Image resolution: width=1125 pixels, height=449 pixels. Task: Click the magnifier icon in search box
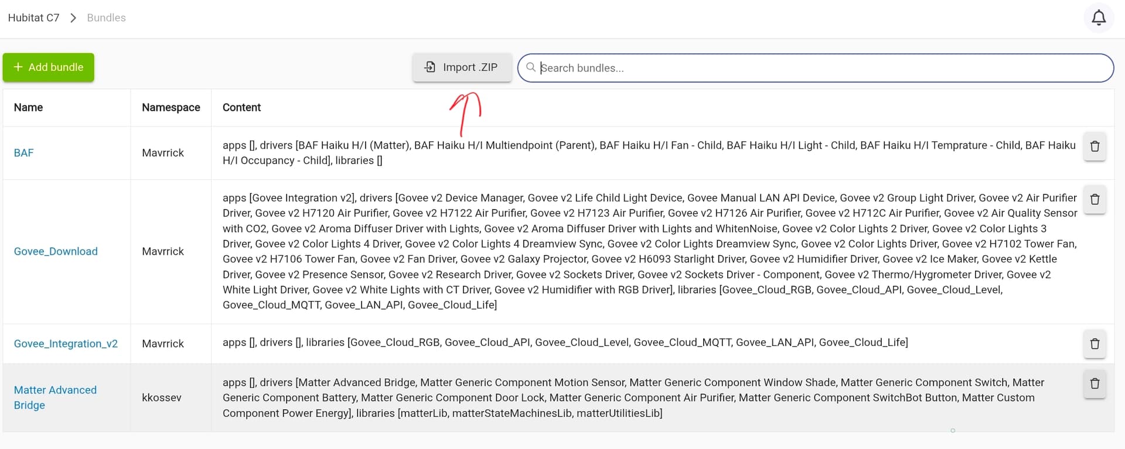tap(531, 67)
